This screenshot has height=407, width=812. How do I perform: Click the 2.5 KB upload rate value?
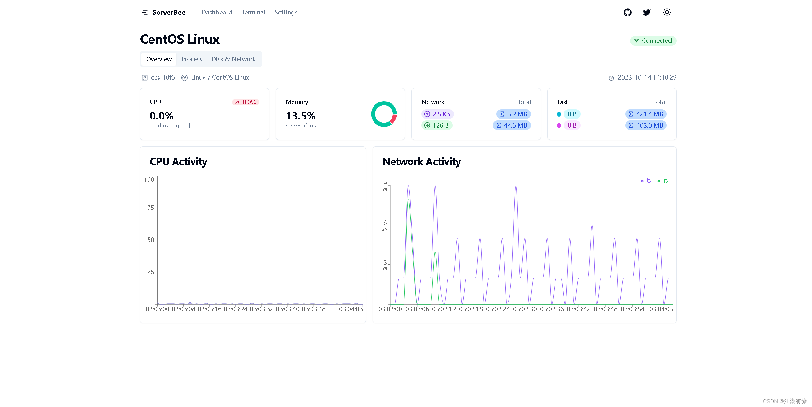click(x=441, y=114)
